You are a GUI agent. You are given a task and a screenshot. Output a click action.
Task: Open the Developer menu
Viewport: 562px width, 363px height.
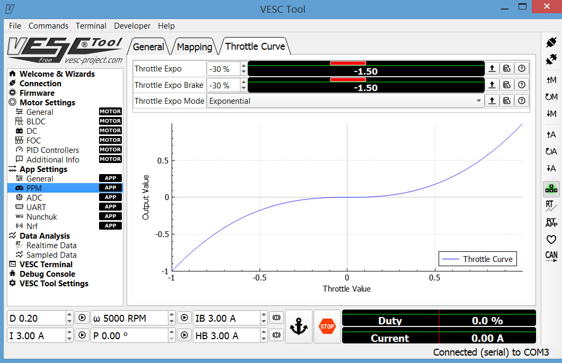click(x=132, y=26)
